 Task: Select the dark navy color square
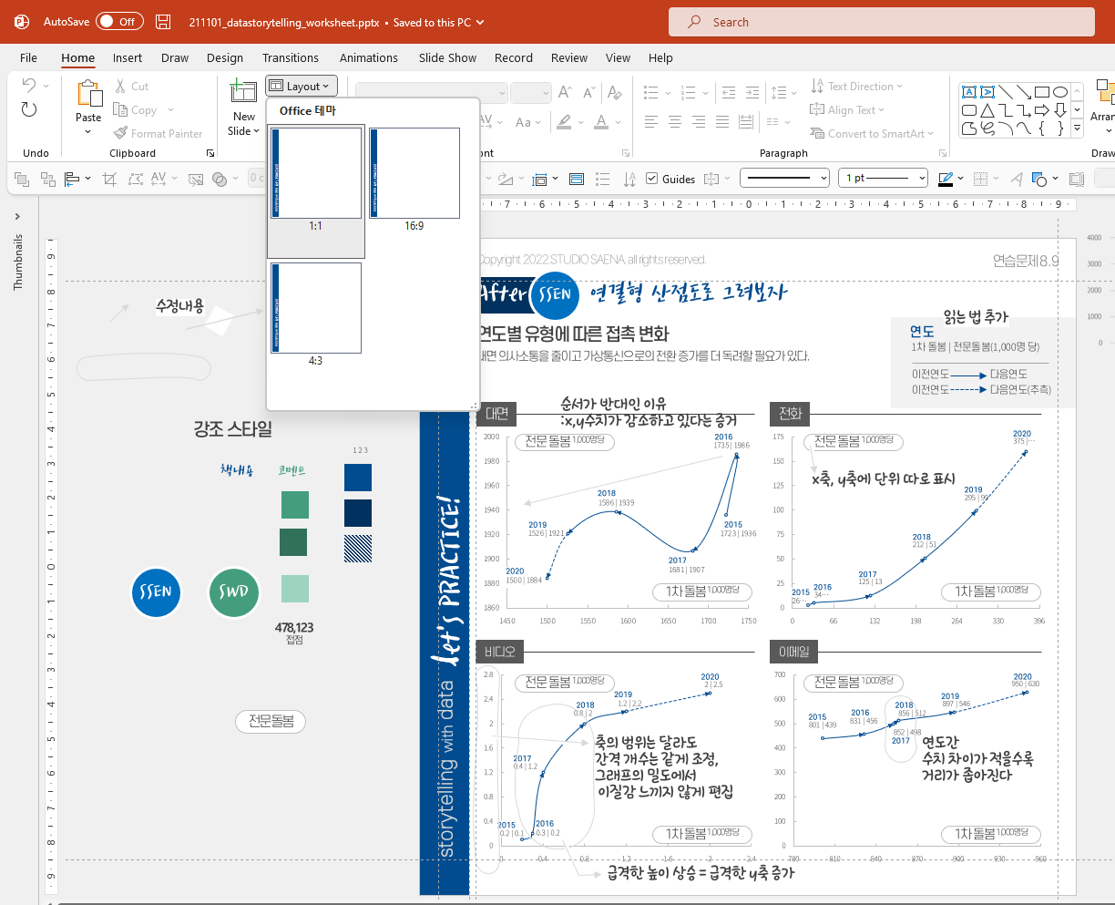(358, 512)
